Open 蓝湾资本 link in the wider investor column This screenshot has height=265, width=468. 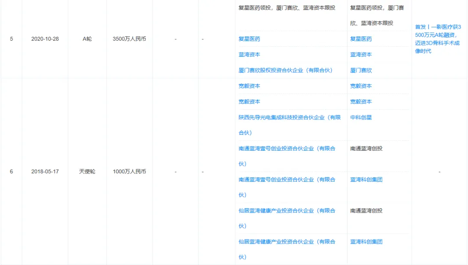pos(249,55)
